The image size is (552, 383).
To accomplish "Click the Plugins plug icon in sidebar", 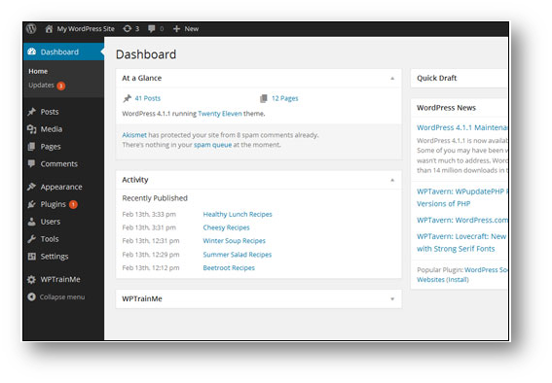I will 32,204.
